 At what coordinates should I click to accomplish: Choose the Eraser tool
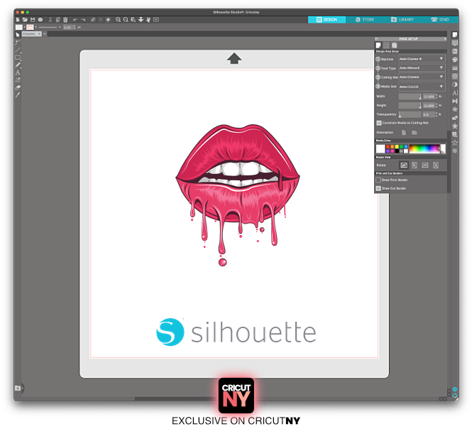click(18, 87)
